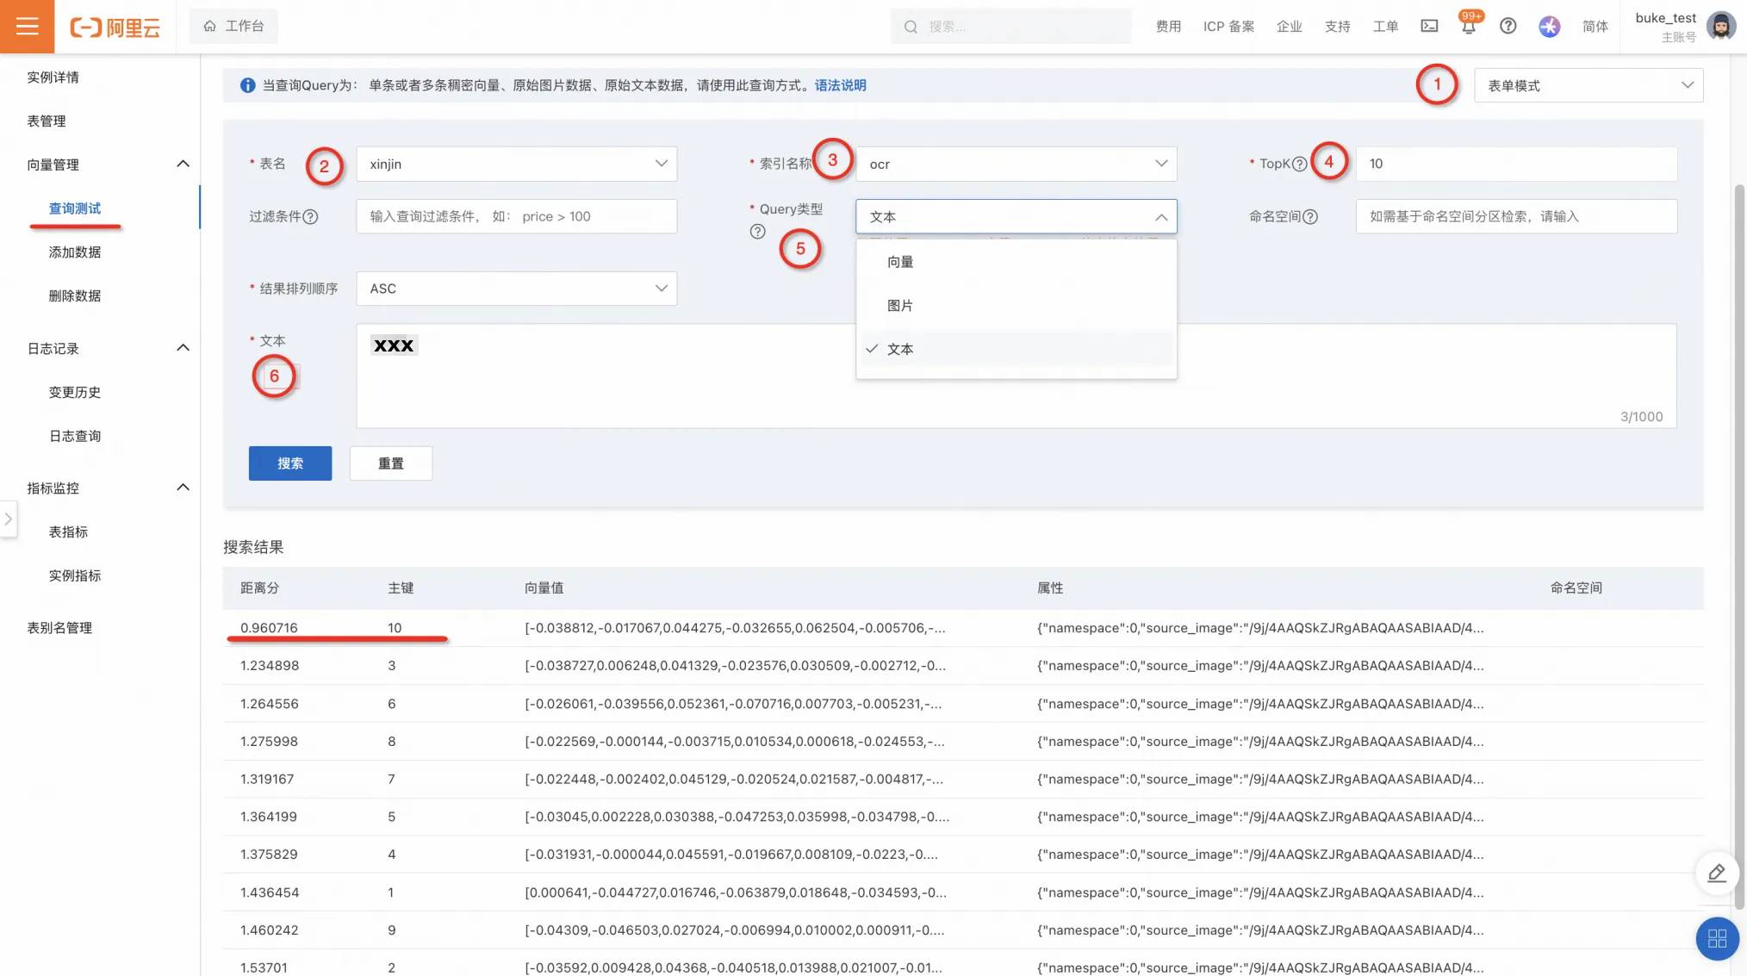Select 图片 option in Query type list
Image resolution: width=1747 pixels, height=976 pixels.
point(900,306)
